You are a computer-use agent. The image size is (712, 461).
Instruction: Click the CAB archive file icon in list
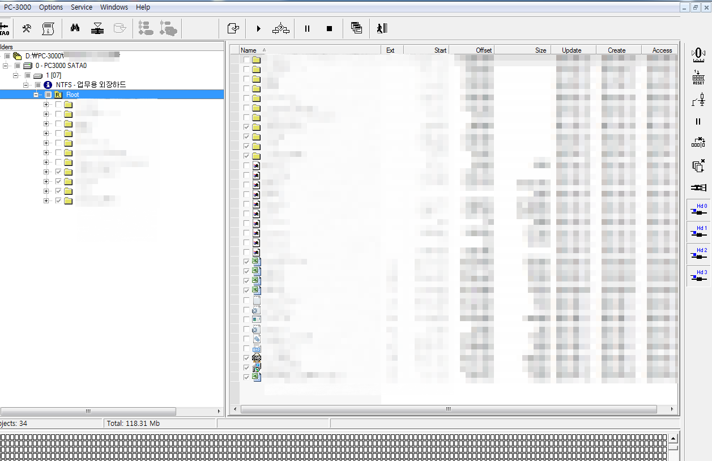tap(257, 358)
